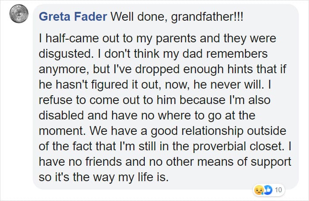This screenshot has height=201, width=309.
Task: Open the reaction count showing 10
Action: tap(278, 190)
